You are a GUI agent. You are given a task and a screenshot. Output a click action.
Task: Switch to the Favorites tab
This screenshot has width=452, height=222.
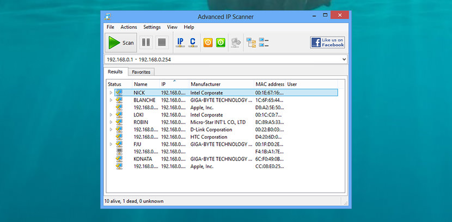[141, 72]
